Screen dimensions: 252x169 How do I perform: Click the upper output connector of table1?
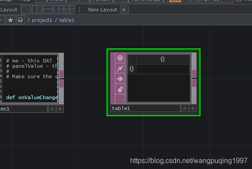[x=194, y=73]
